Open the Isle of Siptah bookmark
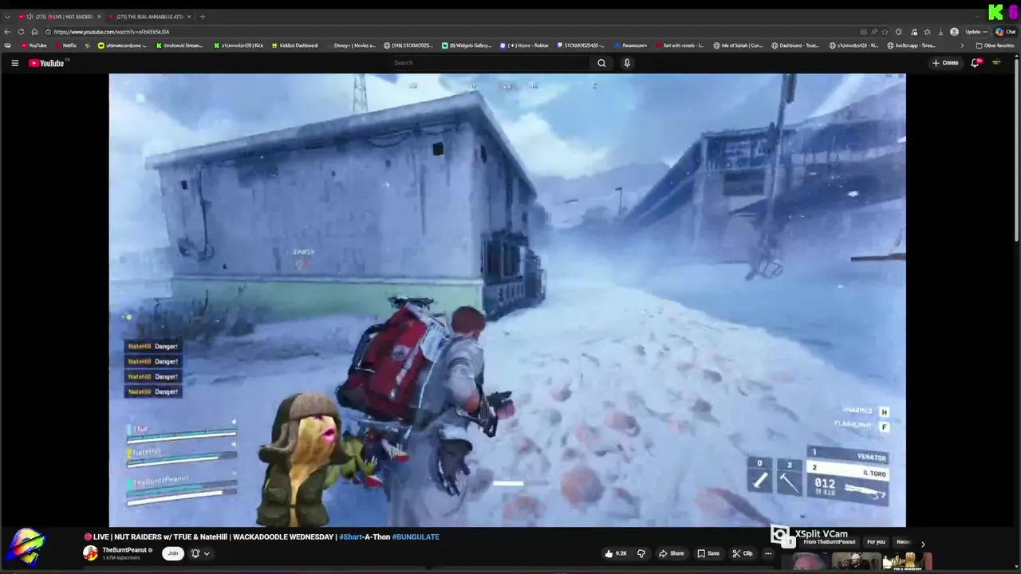The height and width of the screenshot is (574, 1021). click(x=739, y=45)
